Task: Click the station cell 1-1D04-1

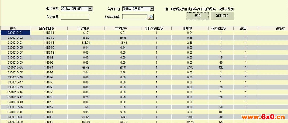Action: pyautogui.click(x=49, y=33)
